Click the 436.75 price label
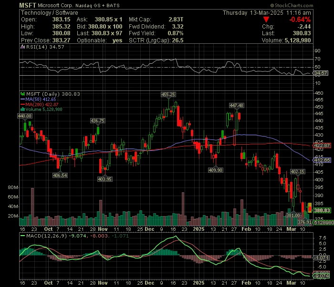Image resolution: width=334 pixels, height=287 pixels. pos(97,121)
